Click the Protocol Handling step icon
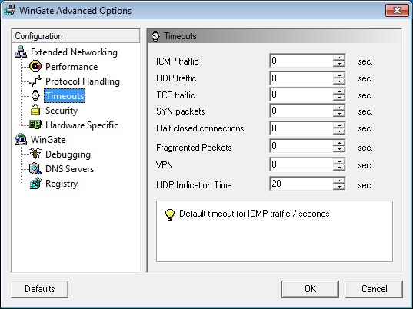This screenshot has width=413, height=309. 35,81
